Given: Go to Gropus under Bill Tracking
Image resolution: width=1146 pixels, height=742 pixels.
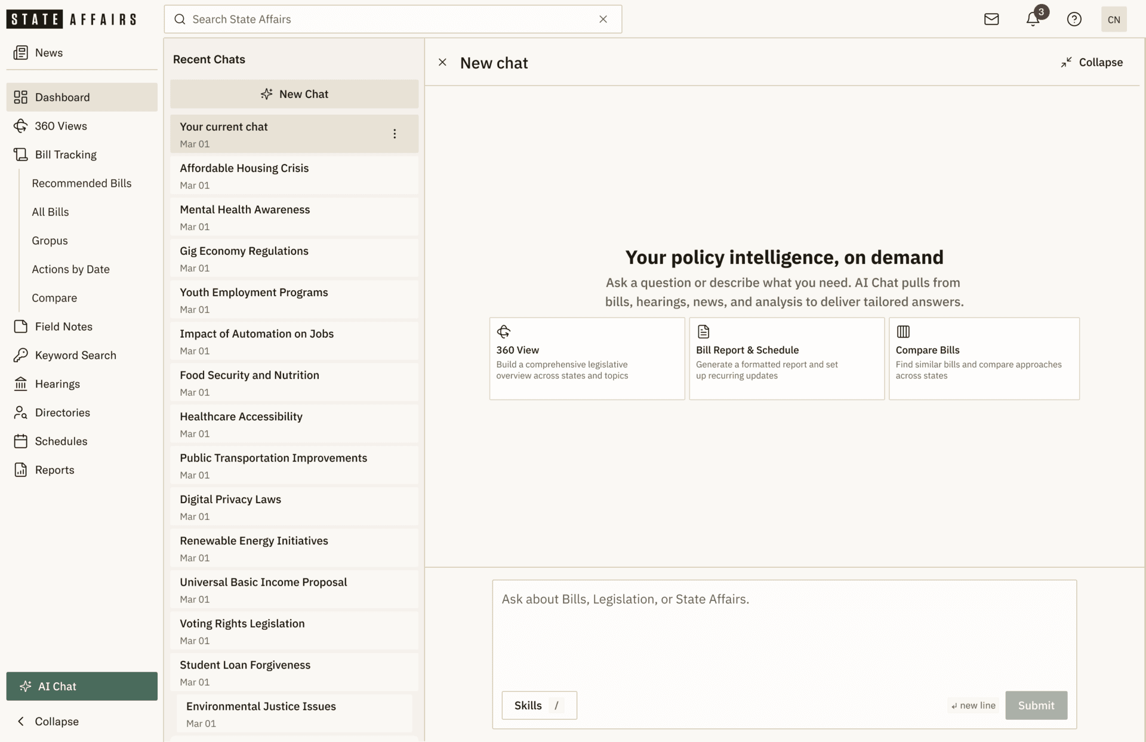Looking at the screenshot, I should (50, 240).
